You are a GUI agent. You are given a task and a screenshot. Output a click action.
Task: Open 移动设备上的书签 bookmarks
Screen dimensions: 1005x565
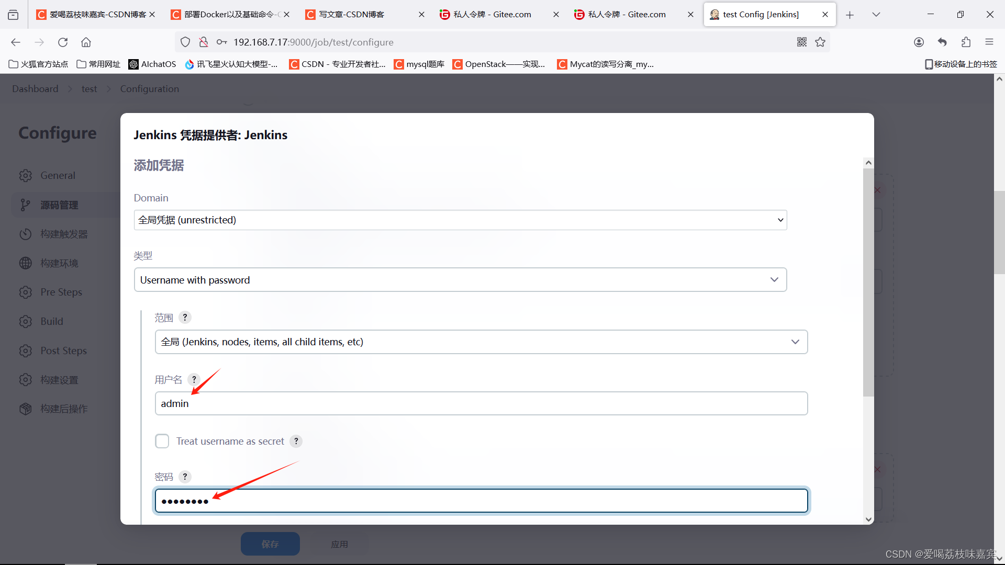961,64
